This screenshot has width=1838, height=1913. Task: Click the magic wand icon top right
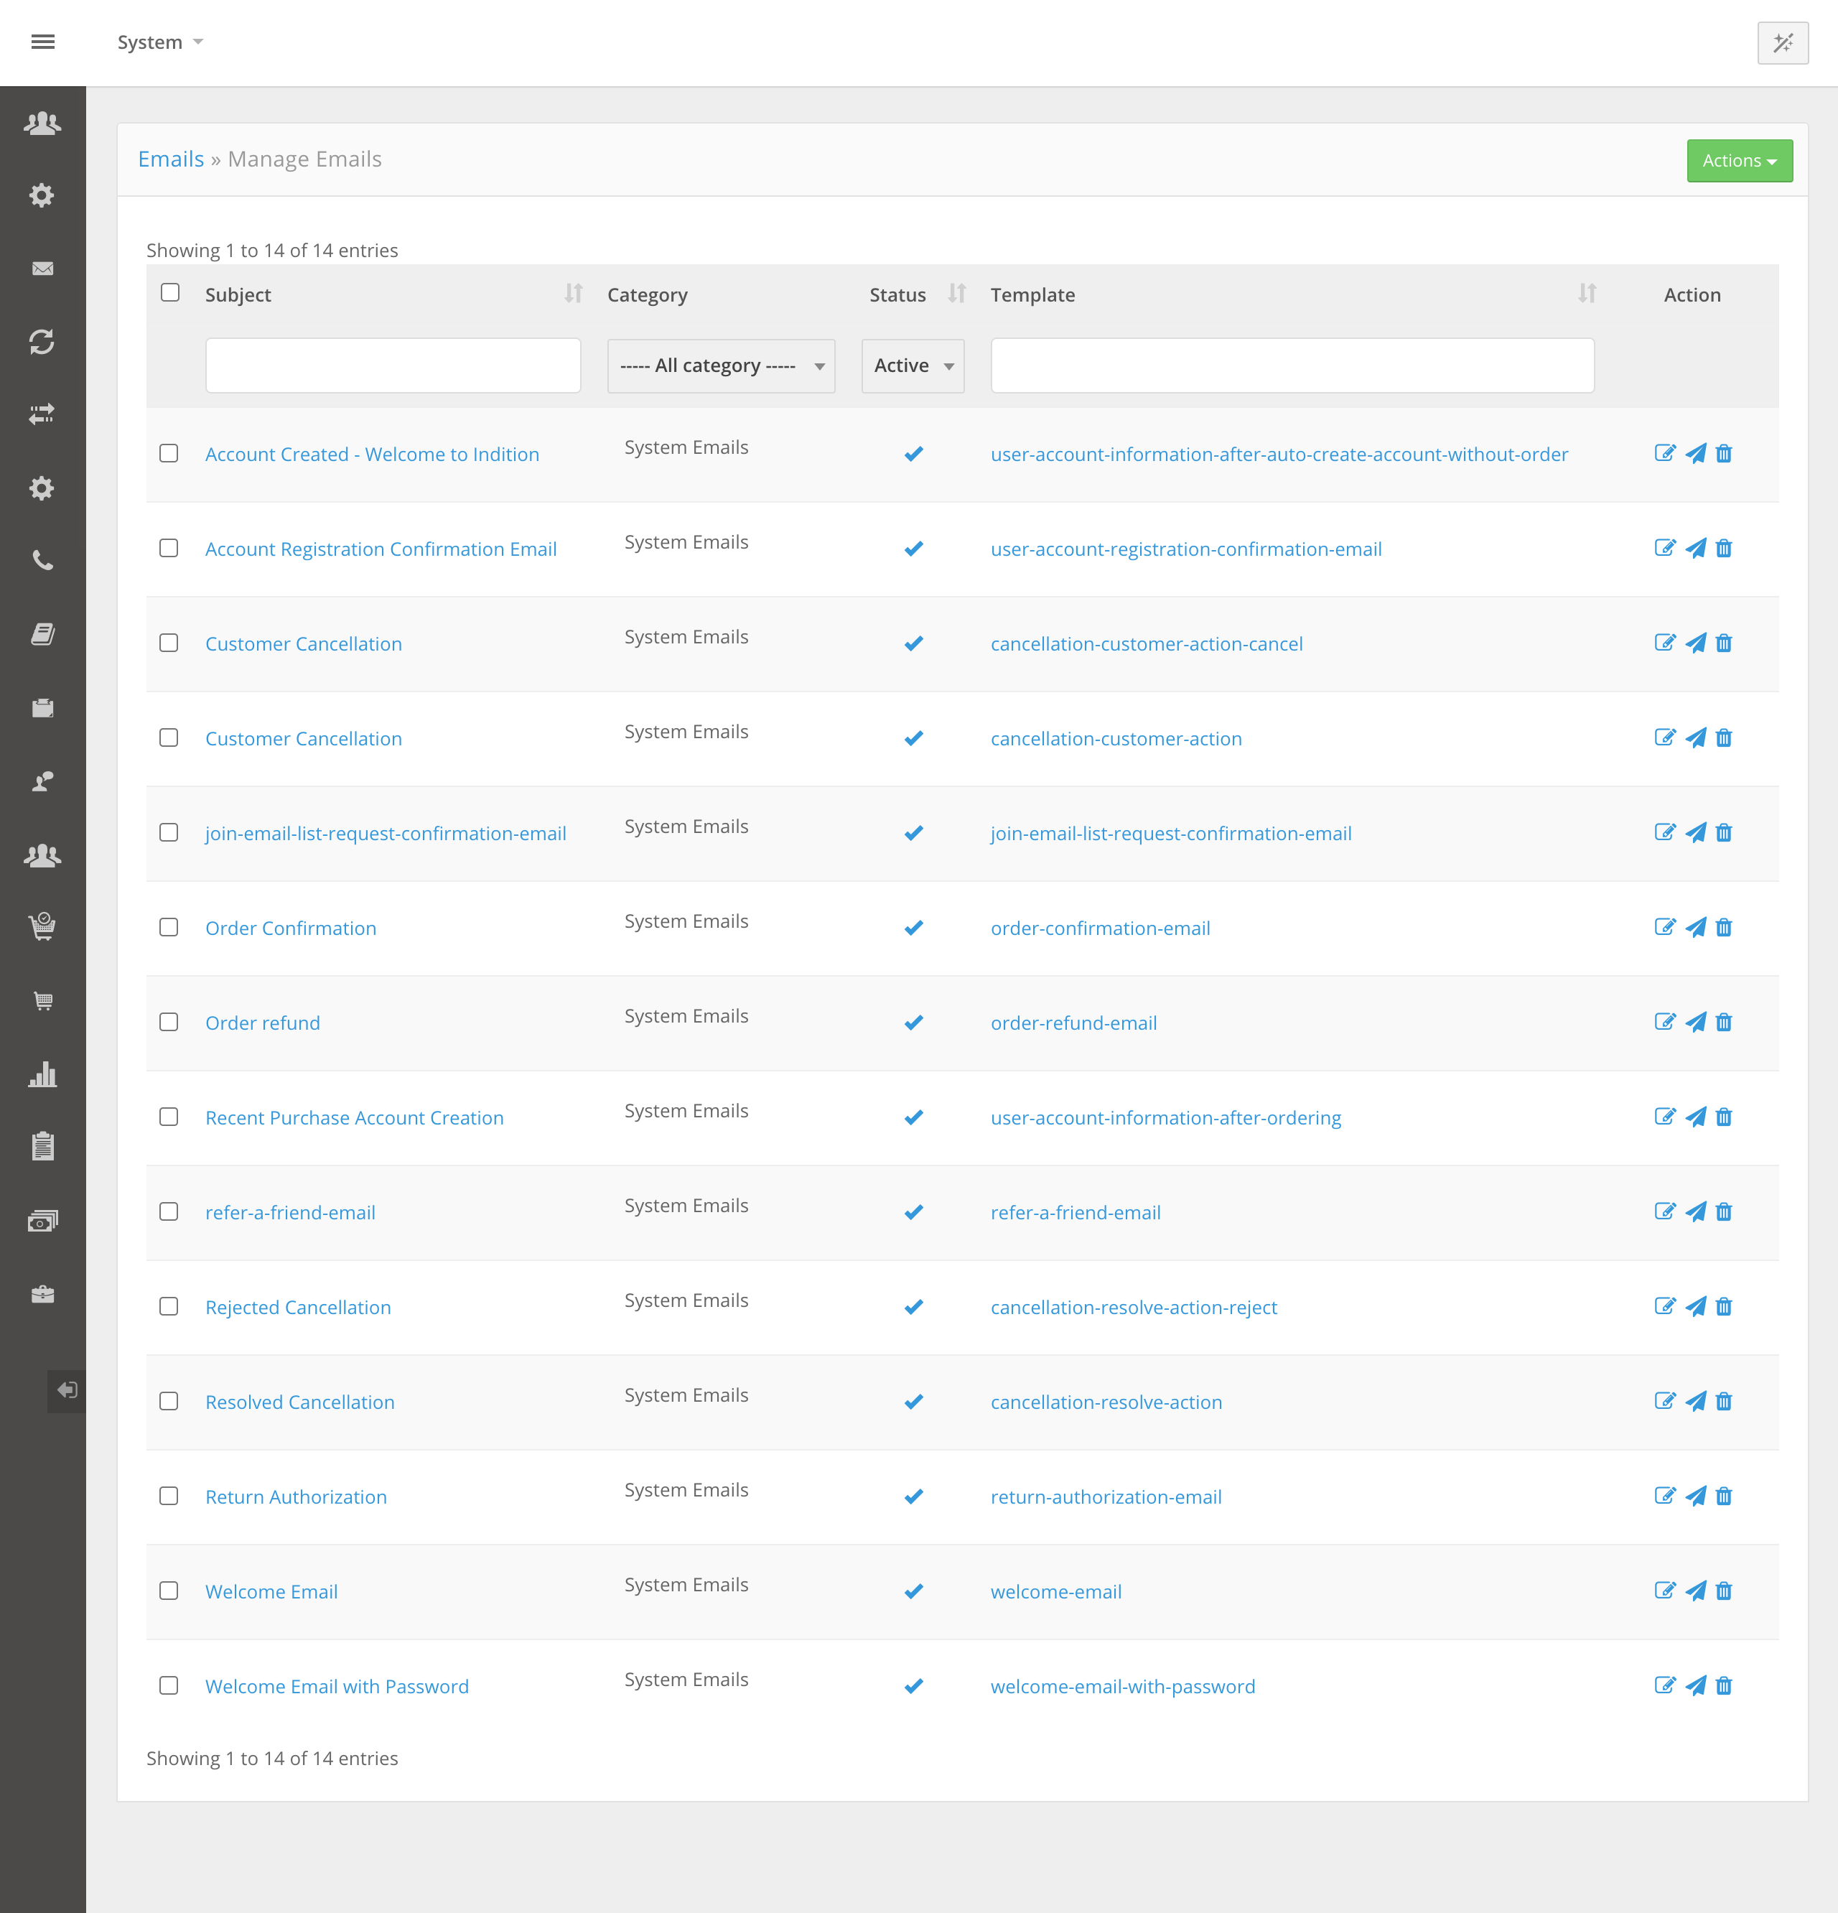coord(1783,43)
